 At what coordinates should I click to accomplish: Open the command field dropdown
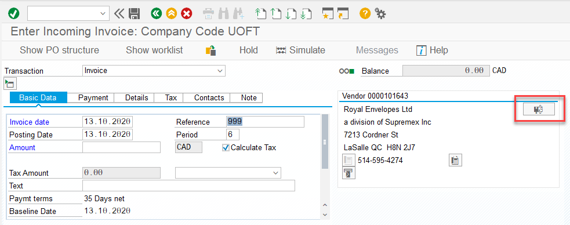click(x=102, y=14)
